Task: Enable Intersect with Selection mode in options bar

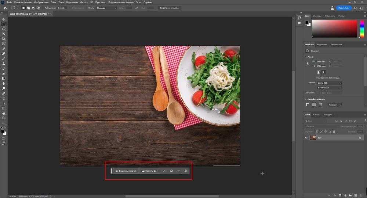Action: [x=39, y=8]
